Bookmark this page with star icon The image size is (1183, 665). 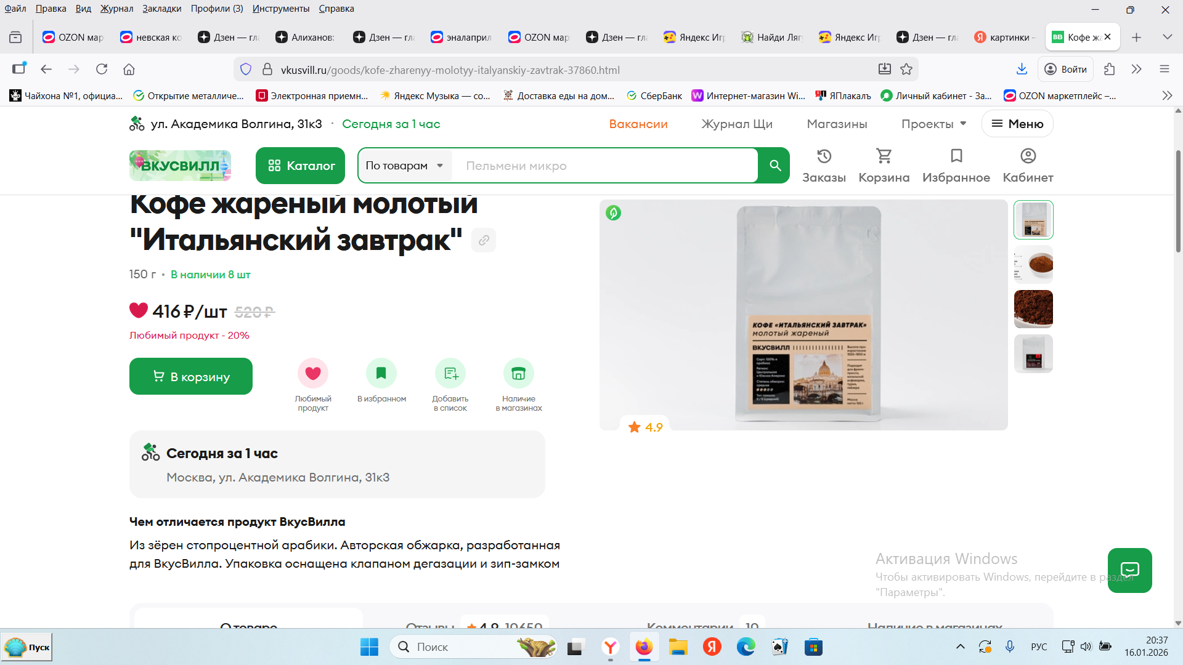(906, 69)
